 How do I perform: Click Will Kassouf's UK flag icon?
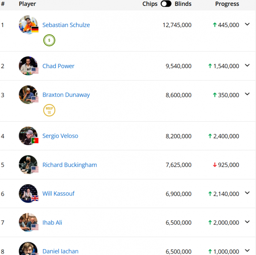[x=35, y=198]
